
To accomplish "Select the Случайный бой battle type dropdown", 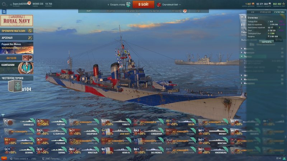I will pos(169,5).
